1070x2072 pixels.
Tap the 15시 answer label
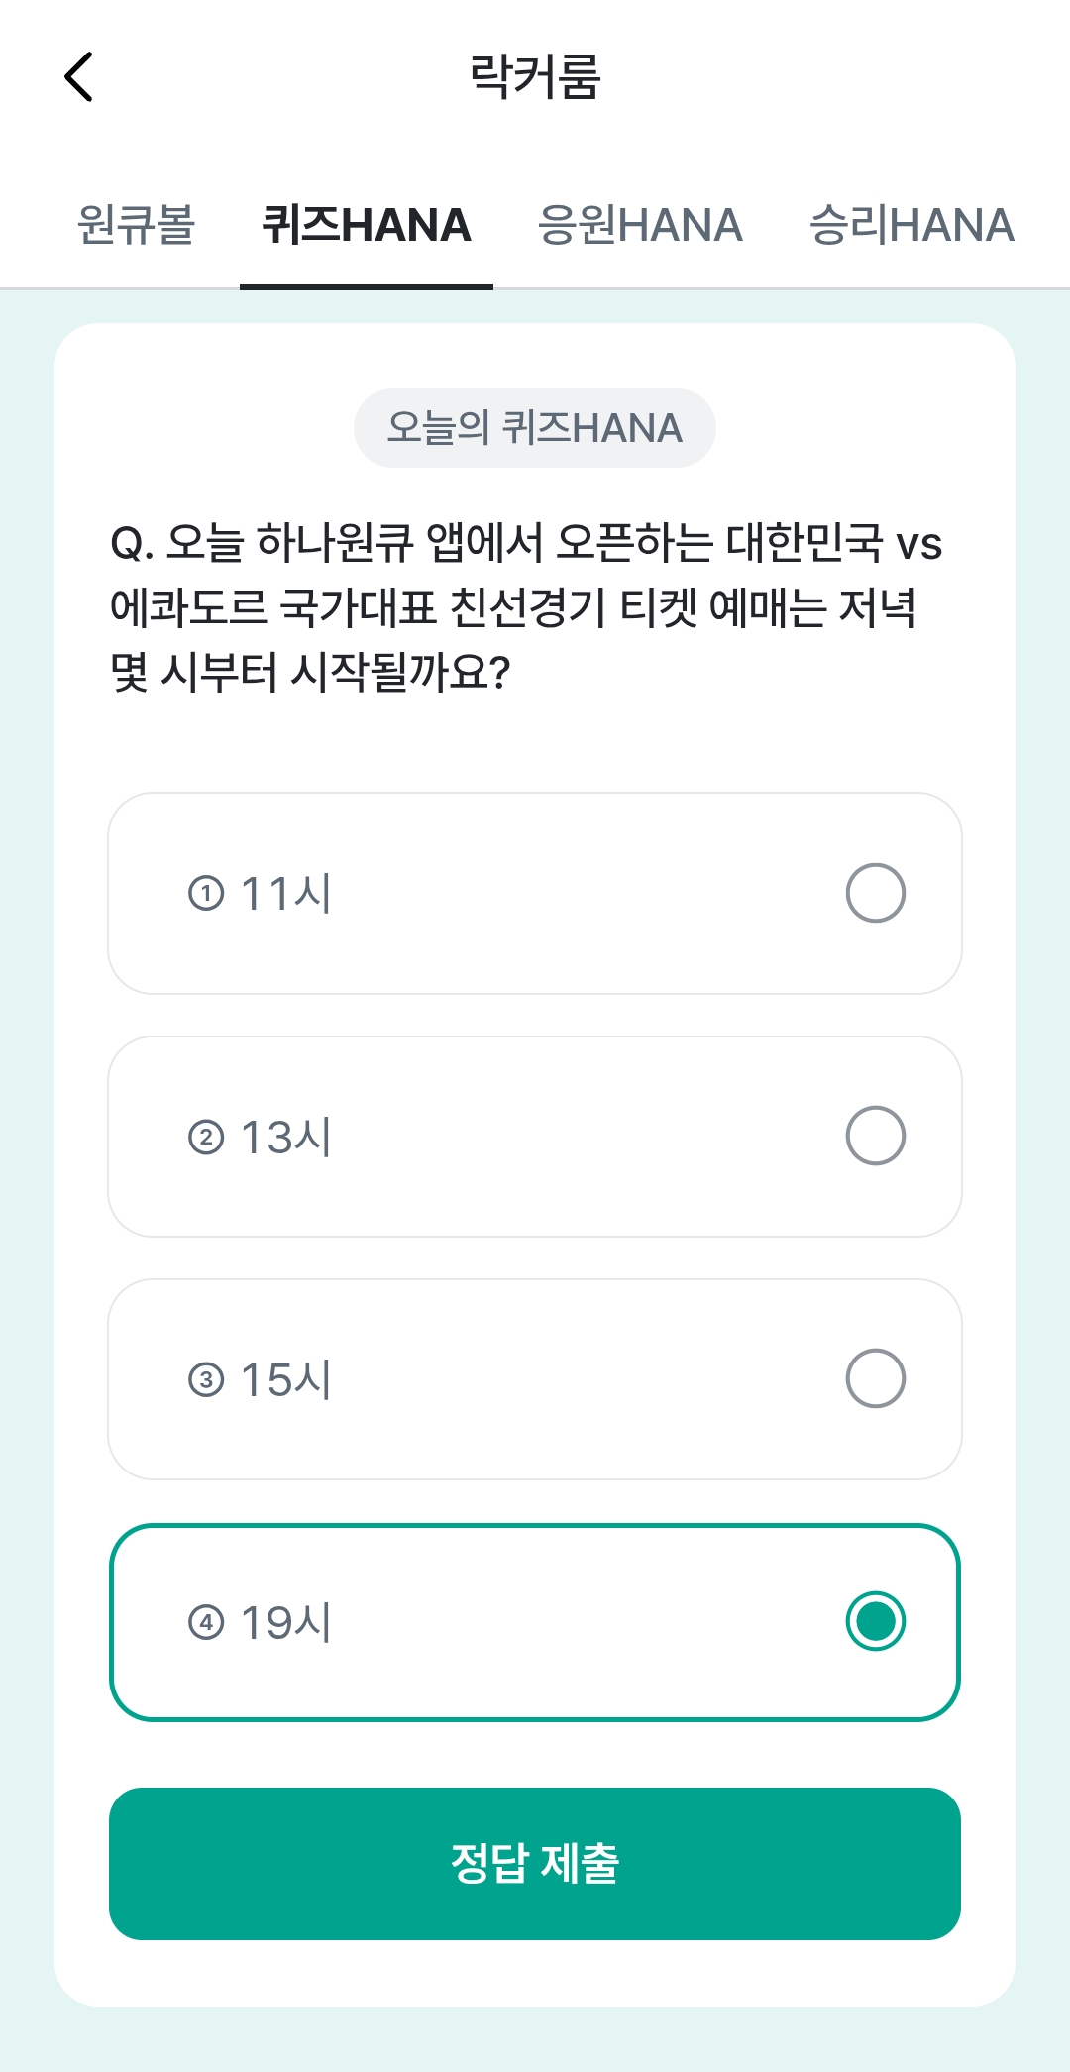point(286,1379)
